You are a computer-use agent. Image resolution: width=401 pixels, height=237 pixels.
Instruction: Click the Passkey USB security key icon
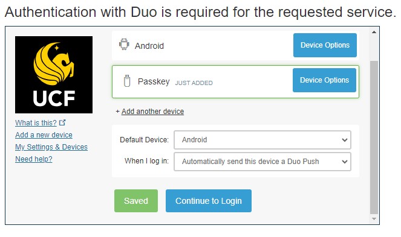127,81
